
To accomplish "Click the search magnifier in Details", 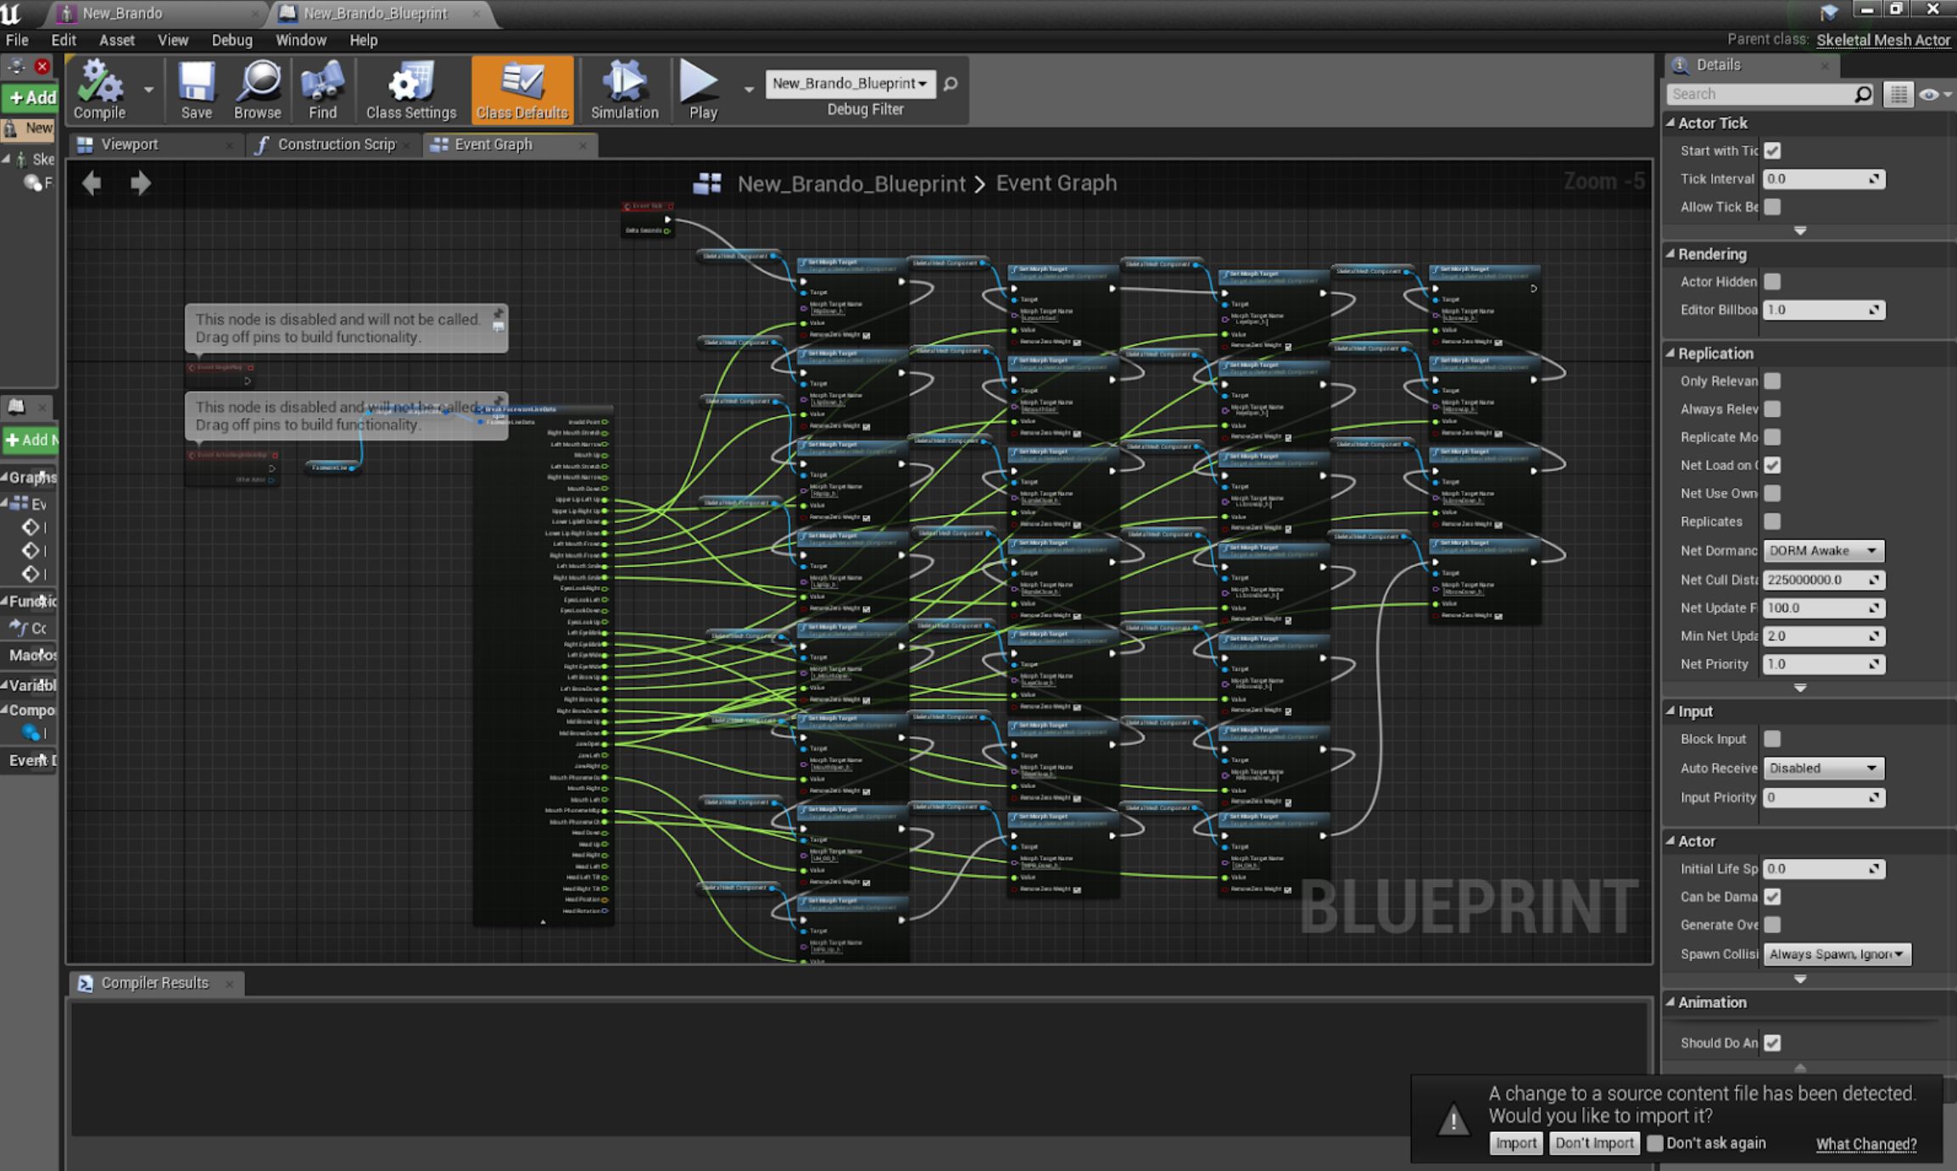I will pos(1862,94).
